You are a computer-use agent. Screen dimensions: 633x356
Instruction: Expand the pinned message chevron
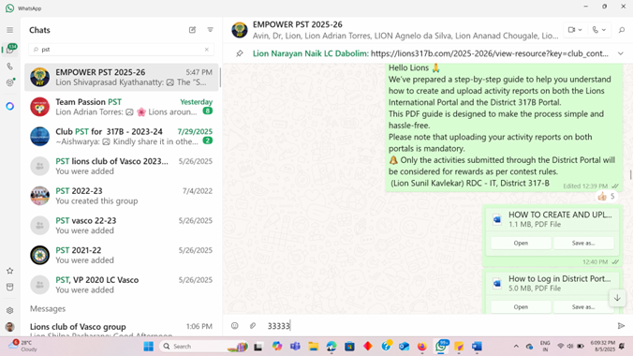621,53
